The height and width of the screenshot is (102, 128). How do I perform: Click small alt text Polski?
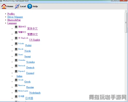click(21, 44)
